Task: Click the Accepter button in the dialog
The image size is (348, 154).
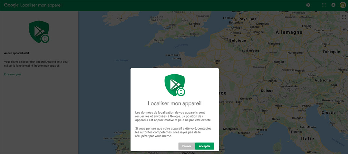Action: [x=204, y=146]
